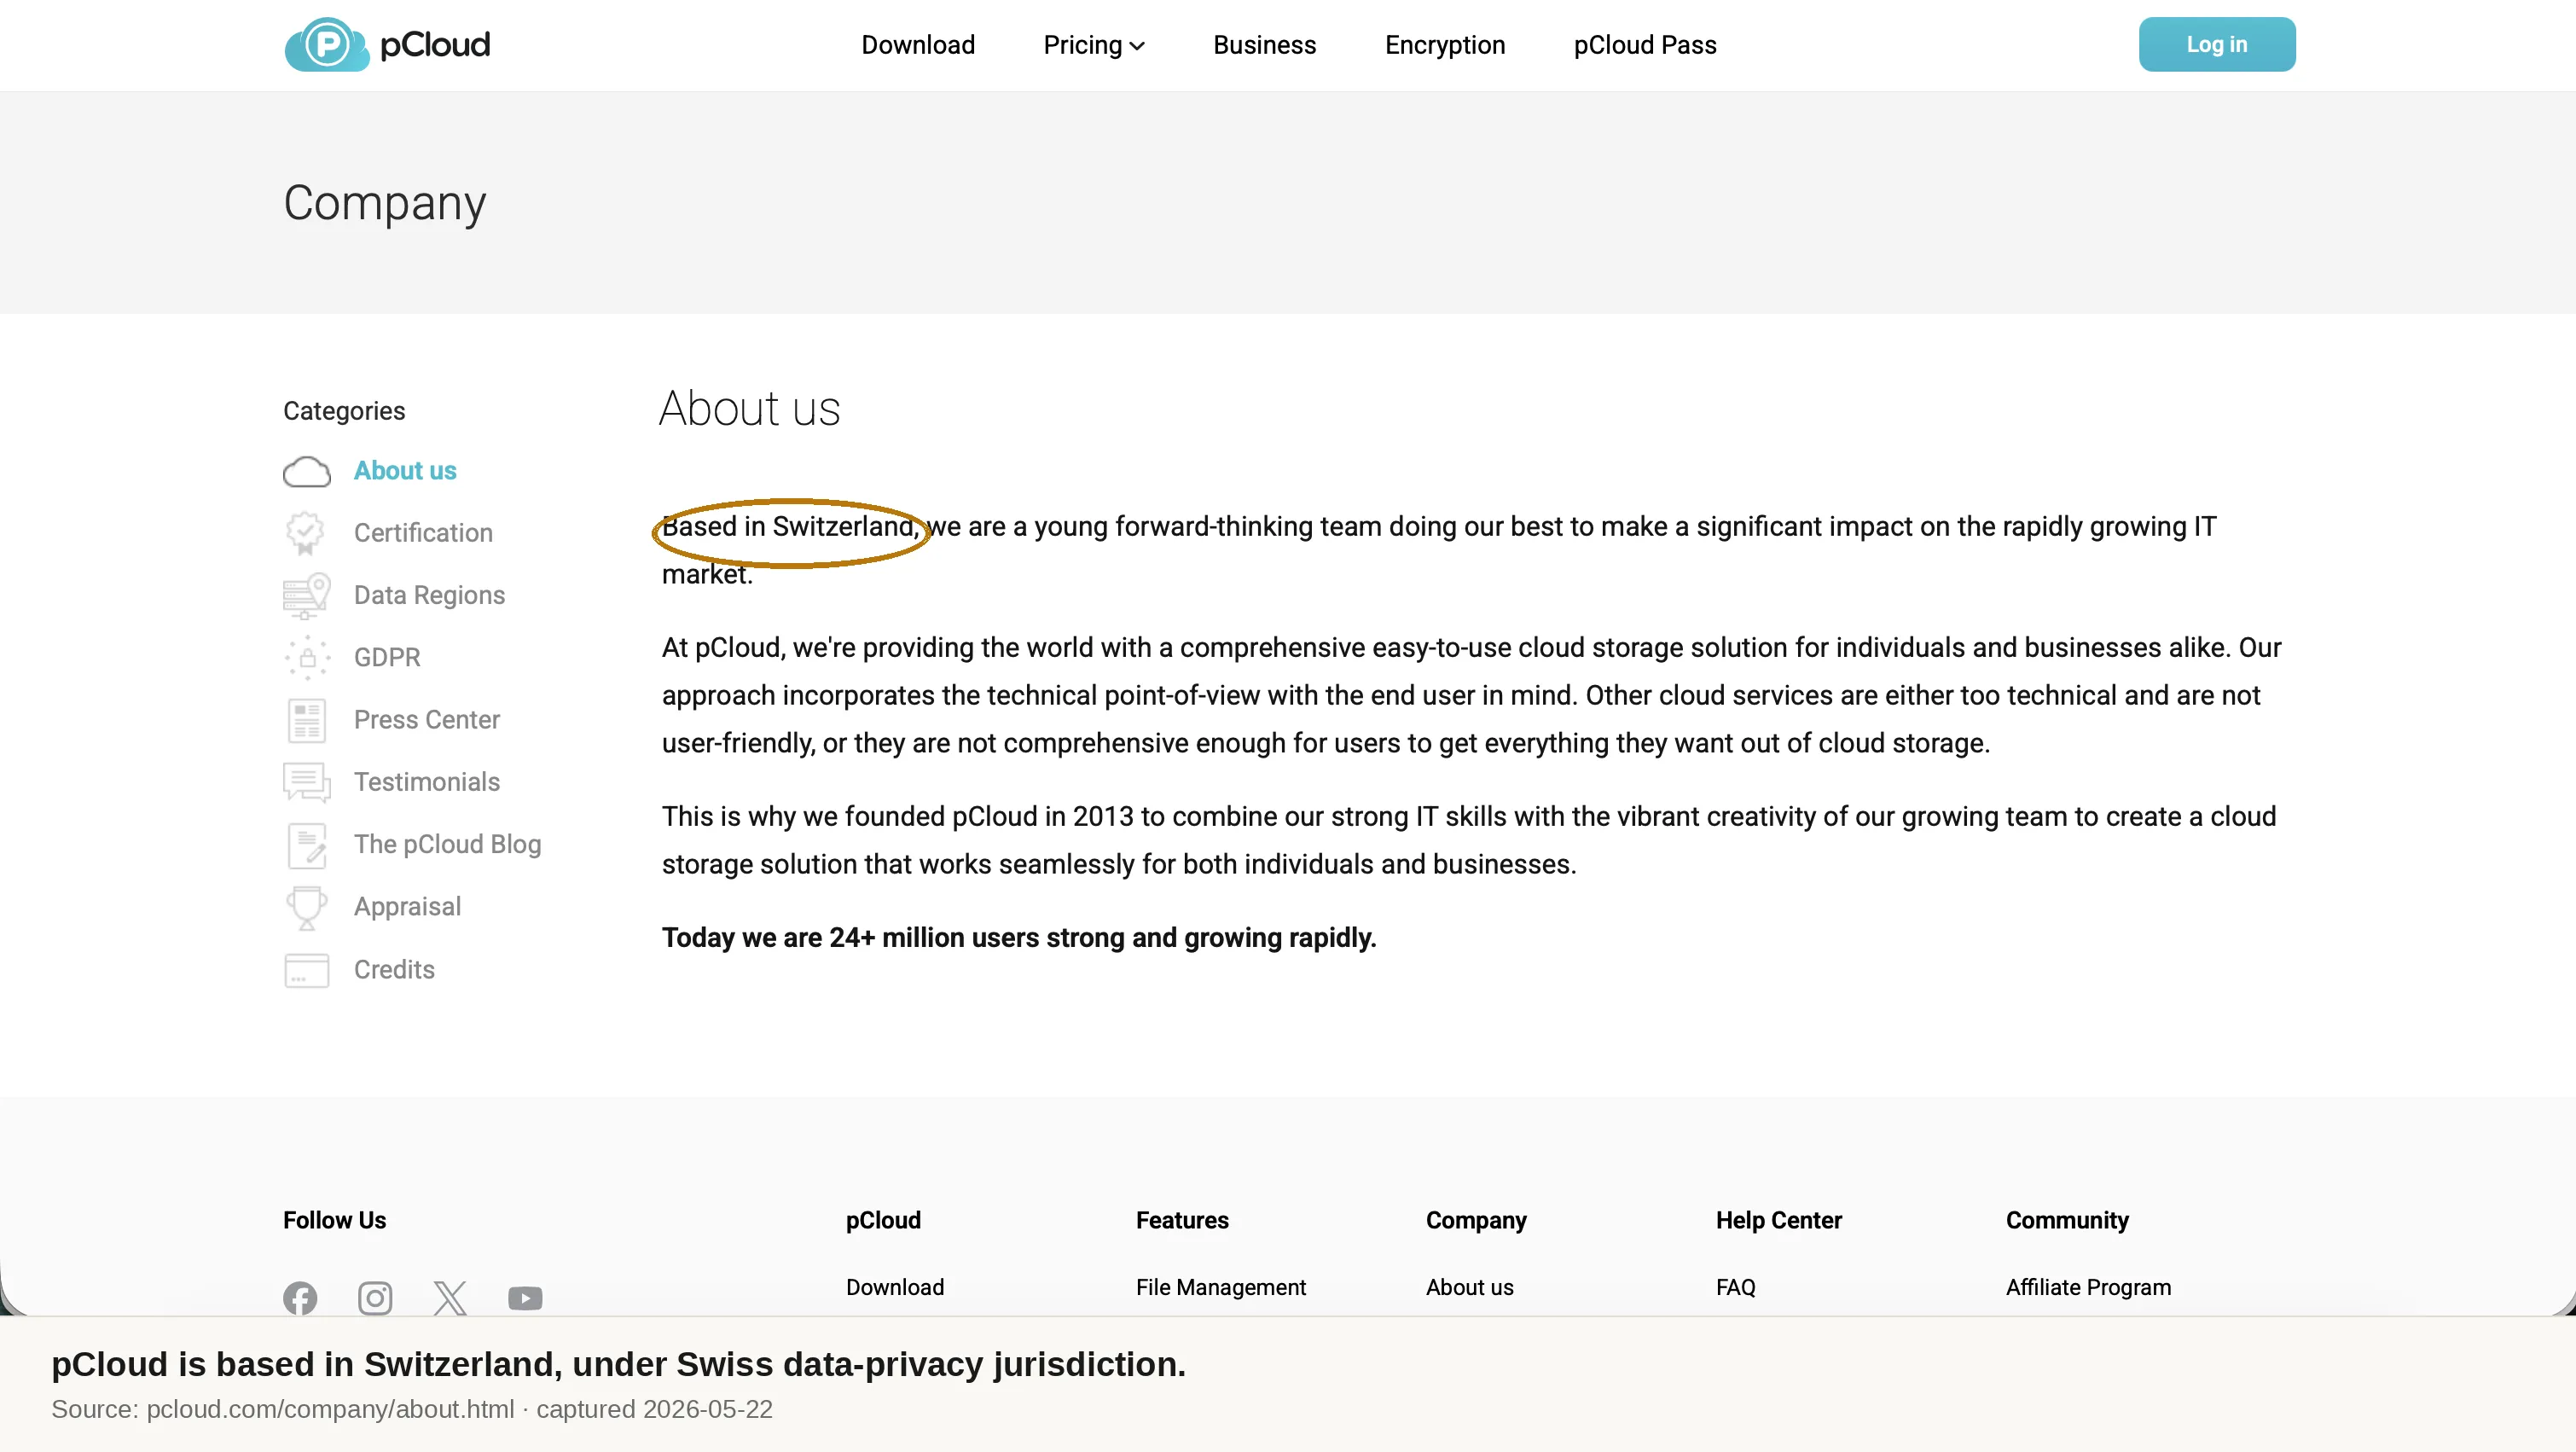Viewport: 2576px width, 1452px height.
Task: Click the pCloud logo in header
Action: [387, 44]
